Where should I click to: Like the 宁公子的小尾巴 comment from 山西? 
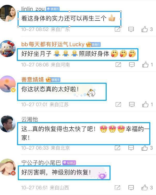(145, 187)
